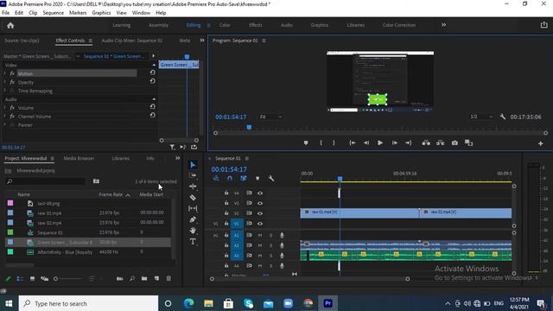Toggle V1 track output eye
Viewport: 553px width, 311px height.
click(x=260, y=224)
